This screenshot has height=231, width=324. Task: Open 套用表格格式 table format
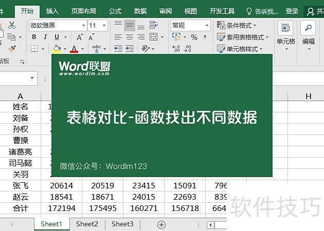pyautogui.click(x=243, y=37)
